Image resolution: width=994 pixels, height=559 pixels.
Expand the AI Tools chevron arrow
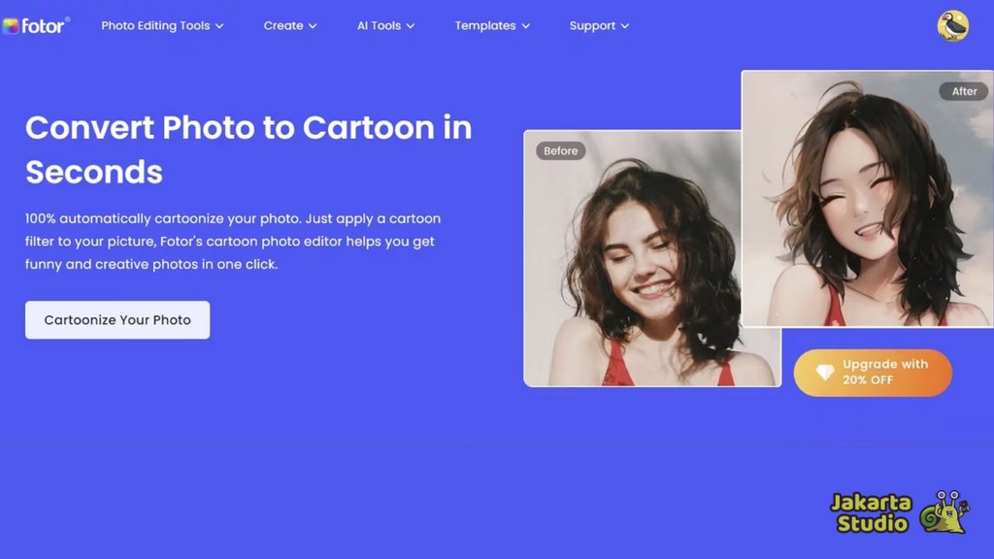[x=411, y=26]
